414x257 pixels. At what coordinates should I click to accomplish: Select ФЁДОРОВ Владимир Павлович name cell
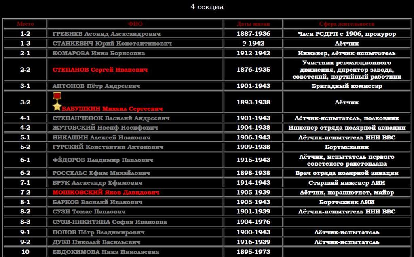103,160
